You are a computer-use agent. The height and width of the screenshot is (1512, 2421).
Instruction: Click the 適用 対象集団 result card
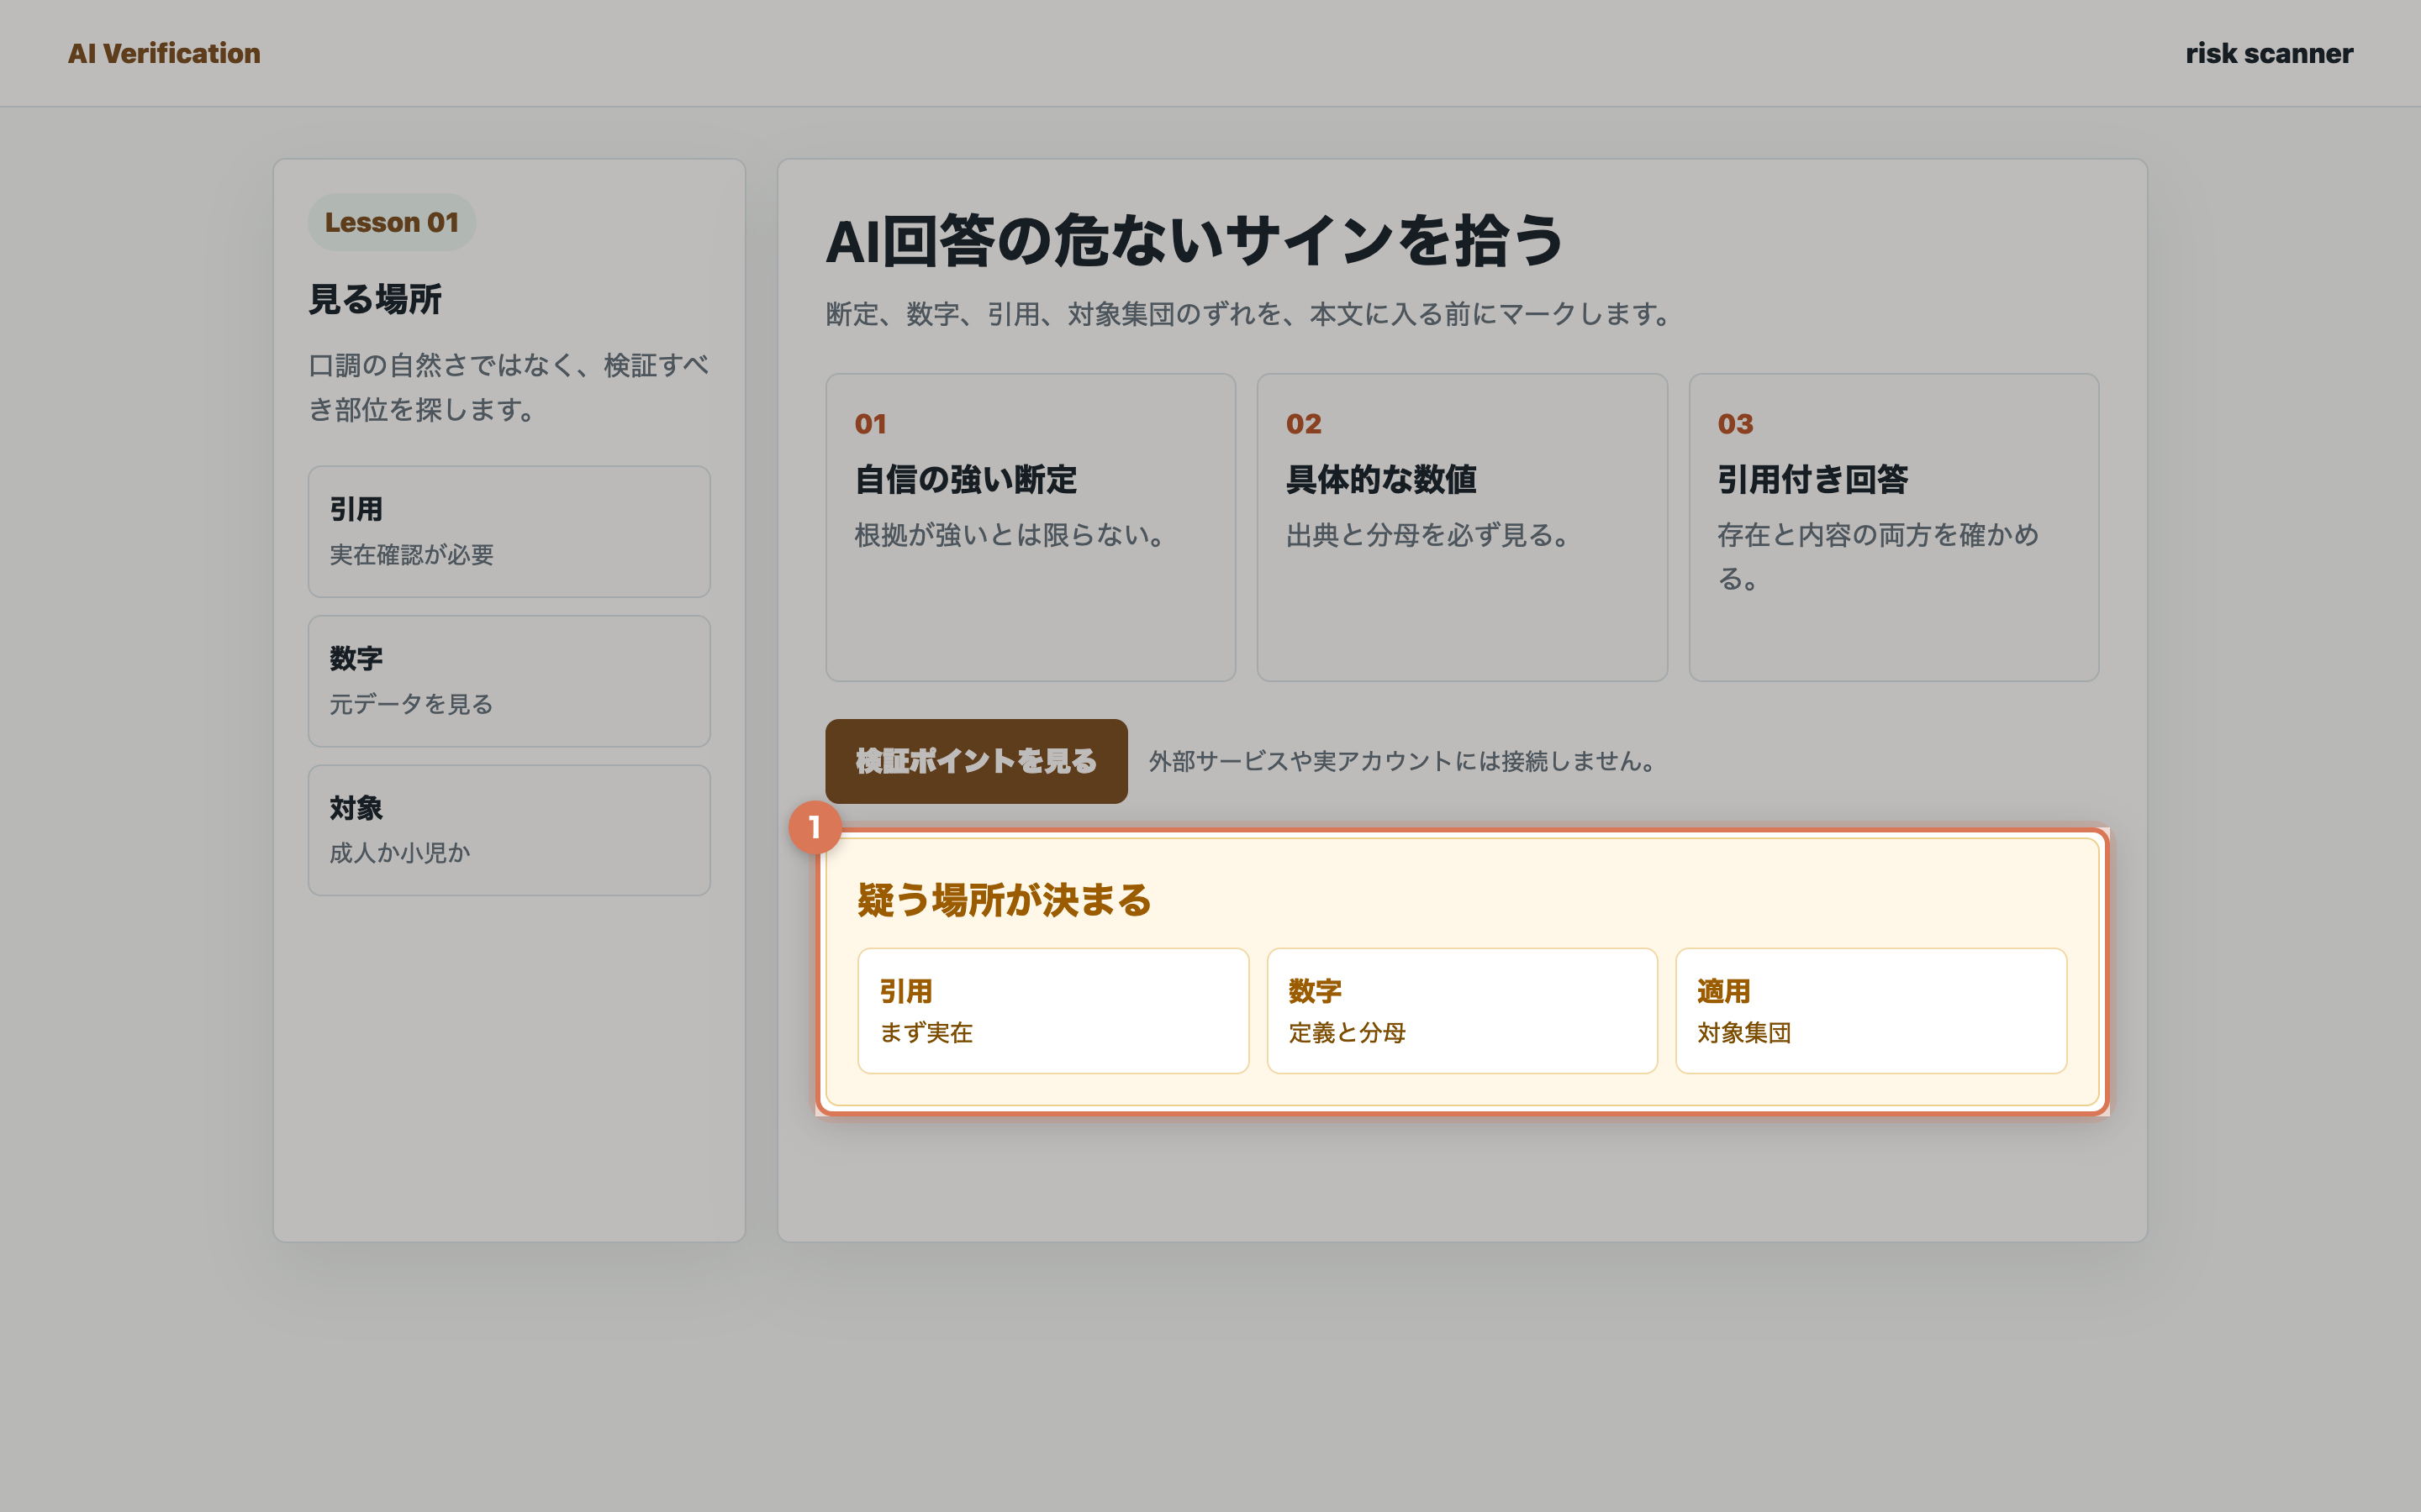[x=1870, y=1011]
